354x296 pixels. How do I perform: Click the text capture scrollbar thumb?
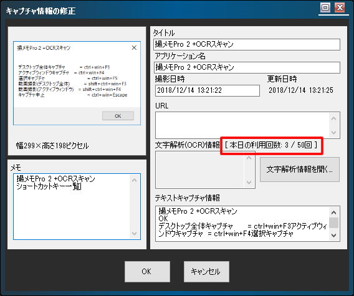(x=333, y=223)
